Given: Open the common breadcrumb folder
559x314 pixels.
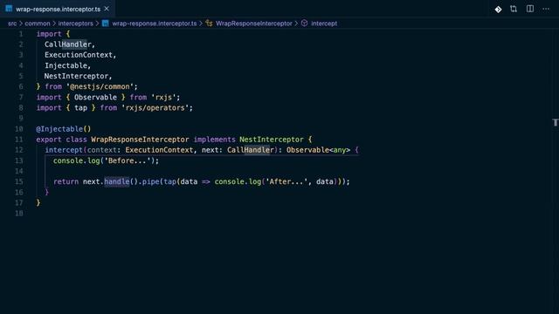Looking at the screenshot, I should 38,24.
